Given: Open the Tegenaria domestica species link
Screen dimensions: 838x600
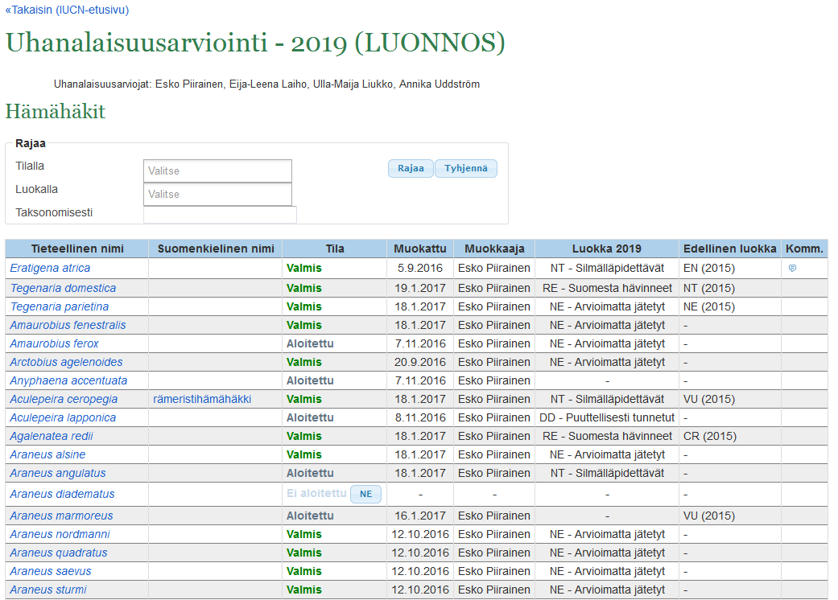Looking at the screenshot, I should click(63, 288).
